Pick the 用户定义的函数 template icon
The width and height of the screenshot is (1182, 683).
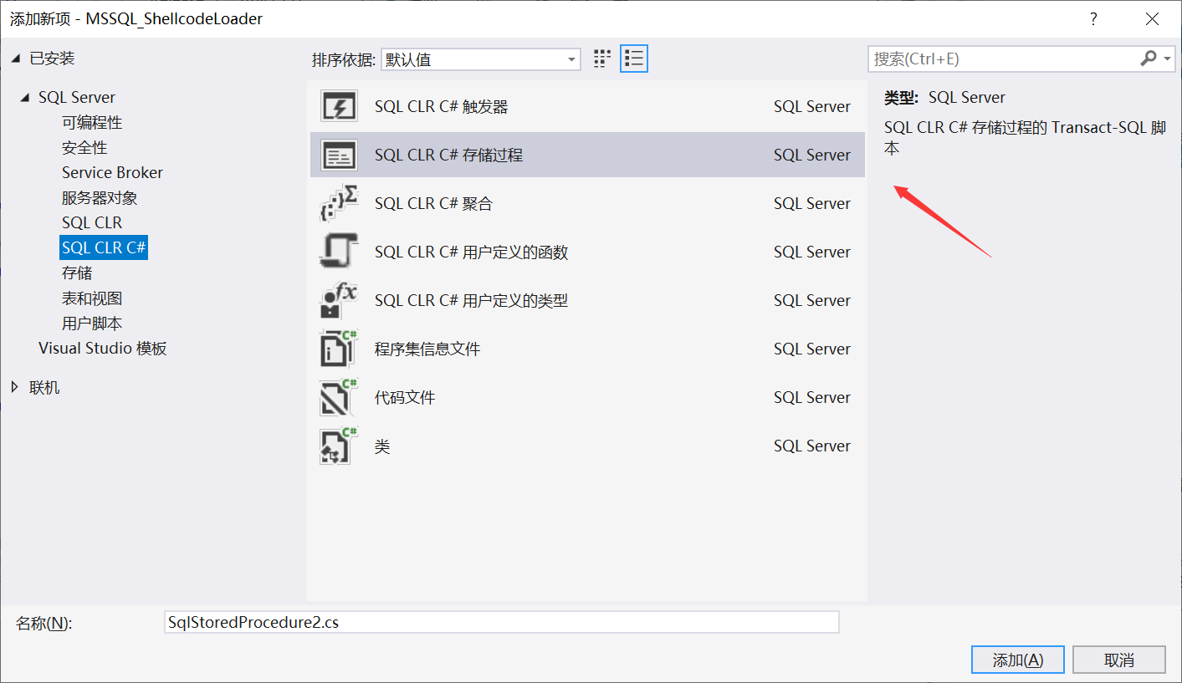point(339,252)
